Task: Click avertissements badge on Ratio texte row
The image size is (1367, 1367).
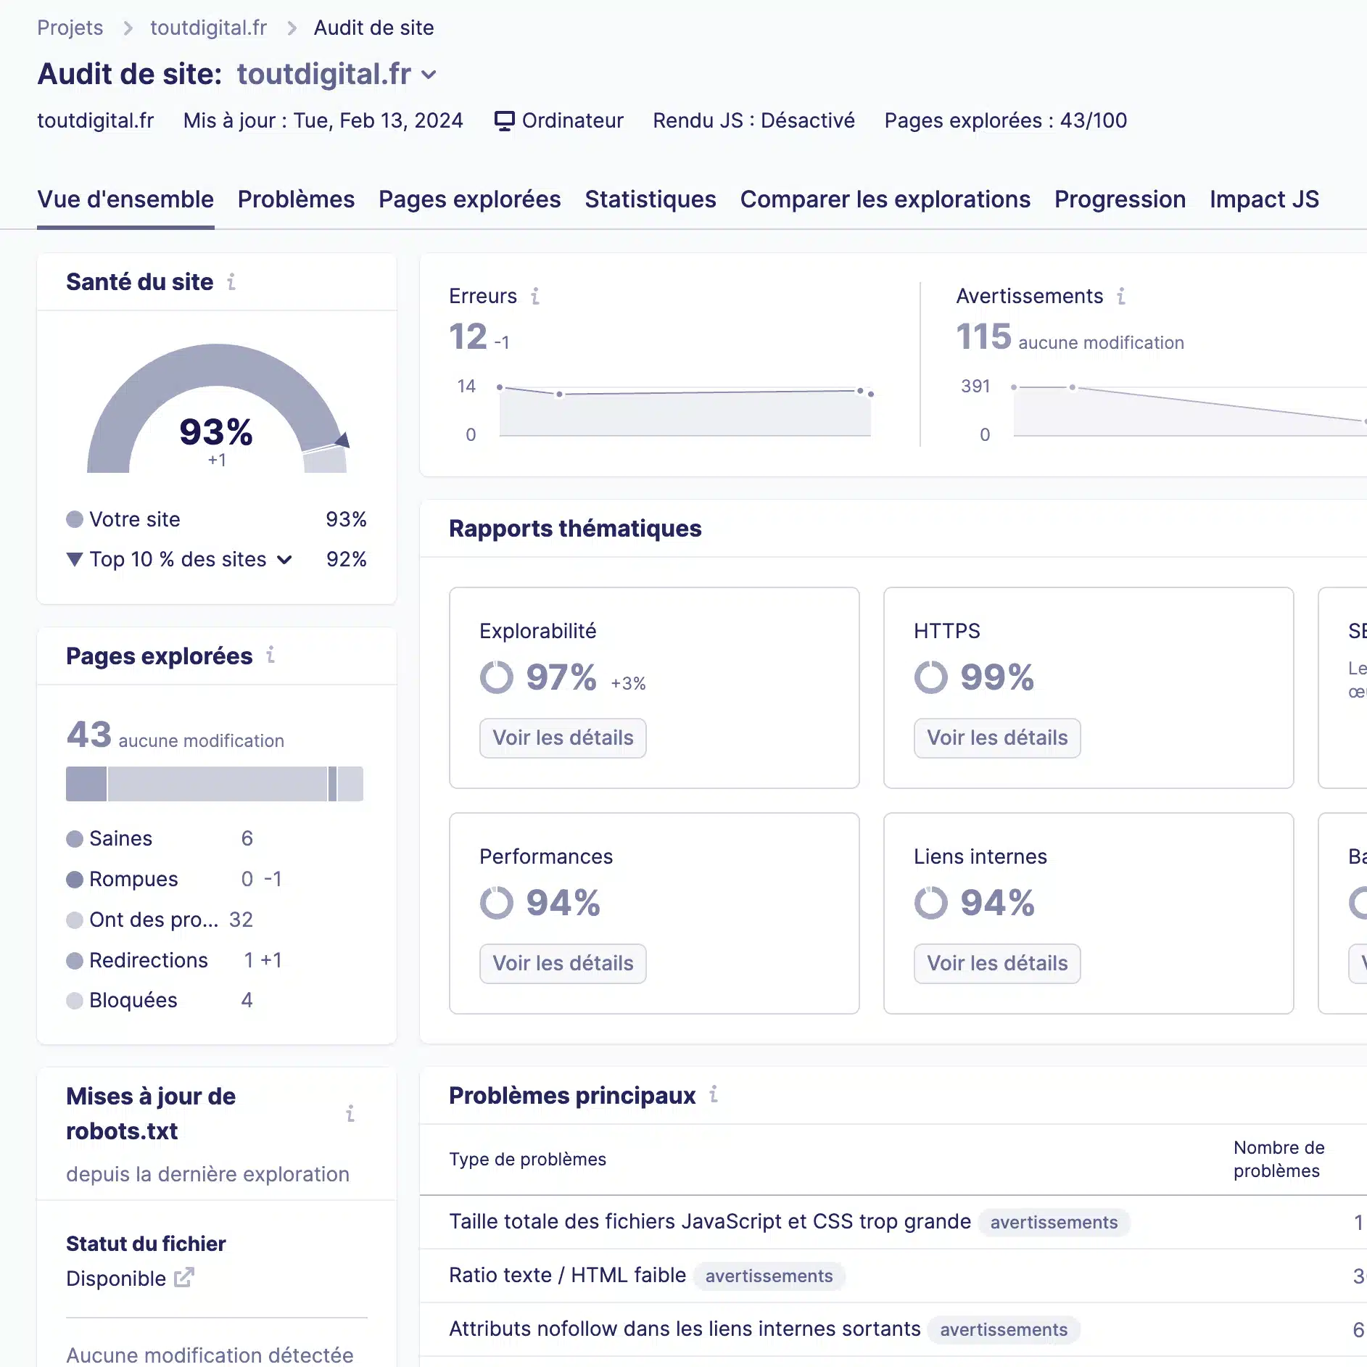Action: click(x=769, y=1276)
